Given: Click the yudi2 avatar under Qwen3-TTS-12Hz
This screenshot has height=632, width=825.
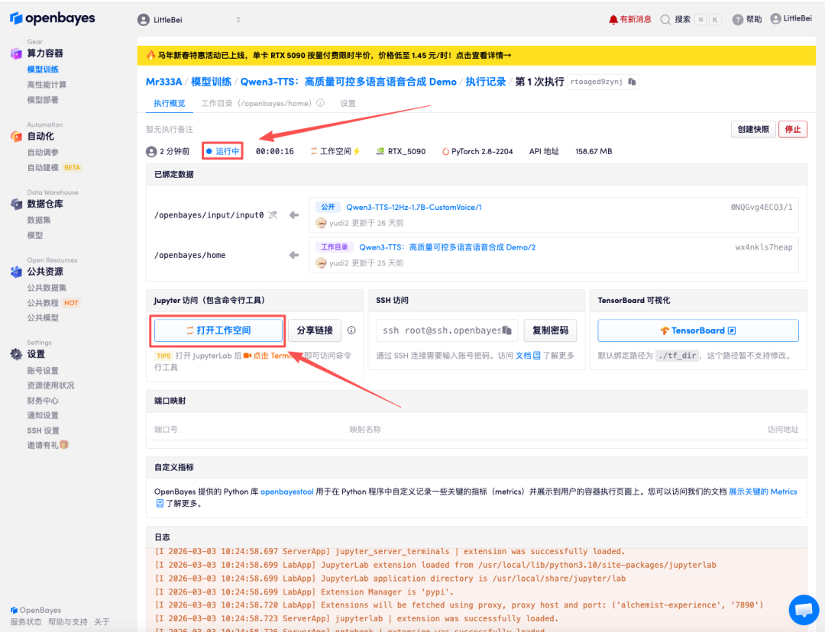Looking at the screenshot, I should pos(321,223).
